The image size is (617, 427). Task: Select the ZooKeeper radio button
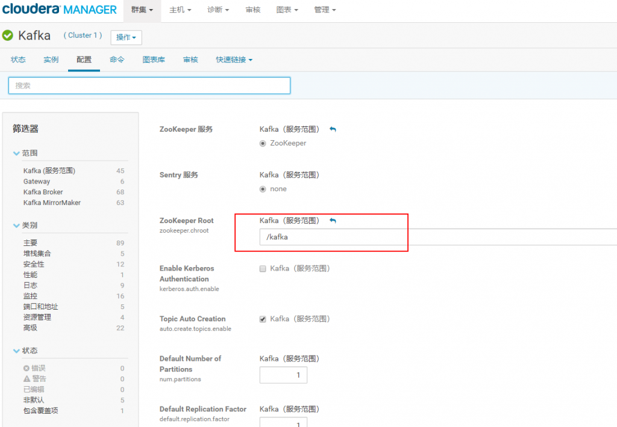(x=263, y=143)
